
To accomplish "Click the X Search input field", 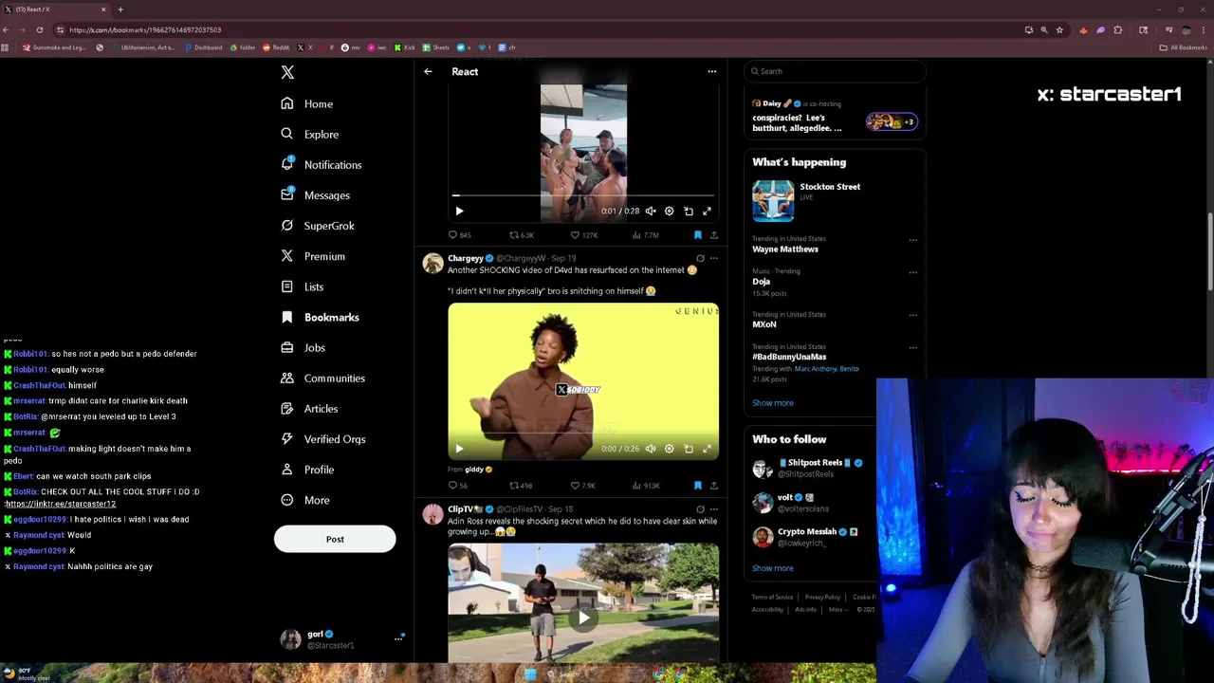I will pos(835,71).
